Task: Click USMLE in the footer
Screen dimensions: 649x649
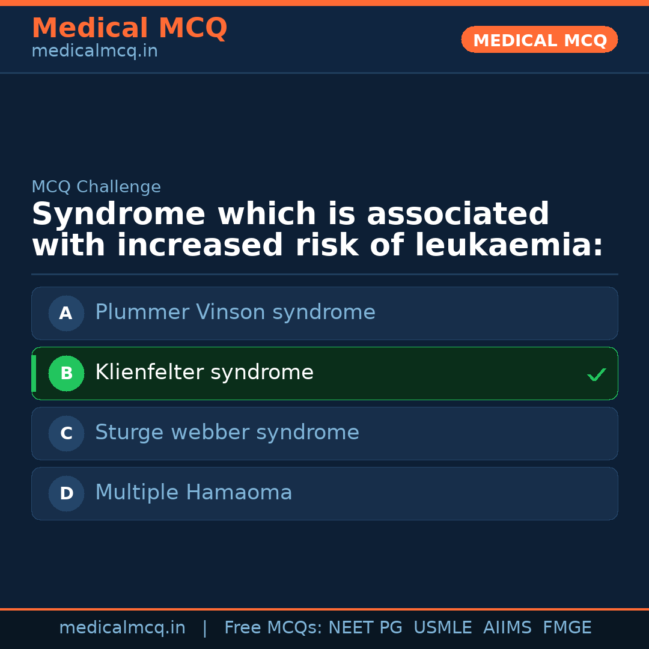Action: pyautogui.click(x=442, y=628)
